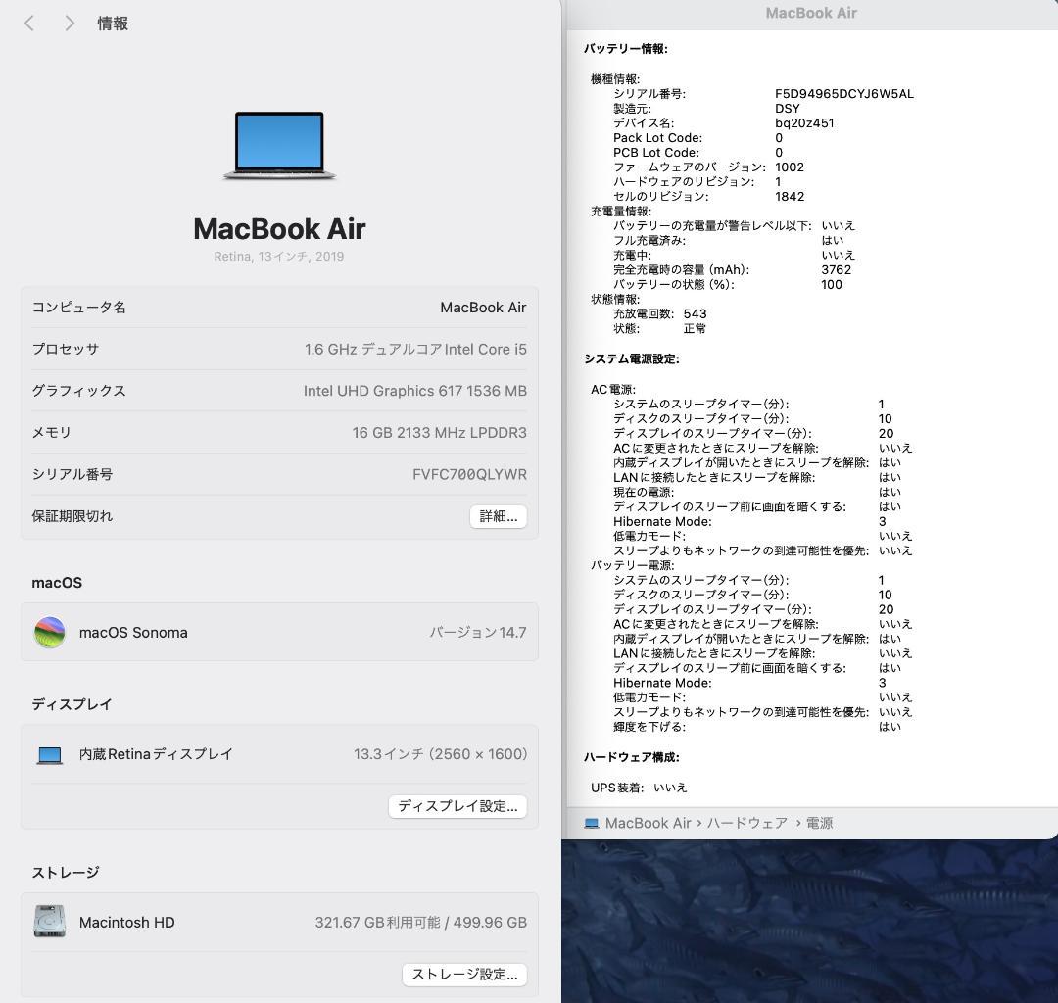Image resolution: width=1058 pixels, height=1003 pixels.
Task: Open ディスプレイ設定... settings
Action: click(x=457, y=806)
